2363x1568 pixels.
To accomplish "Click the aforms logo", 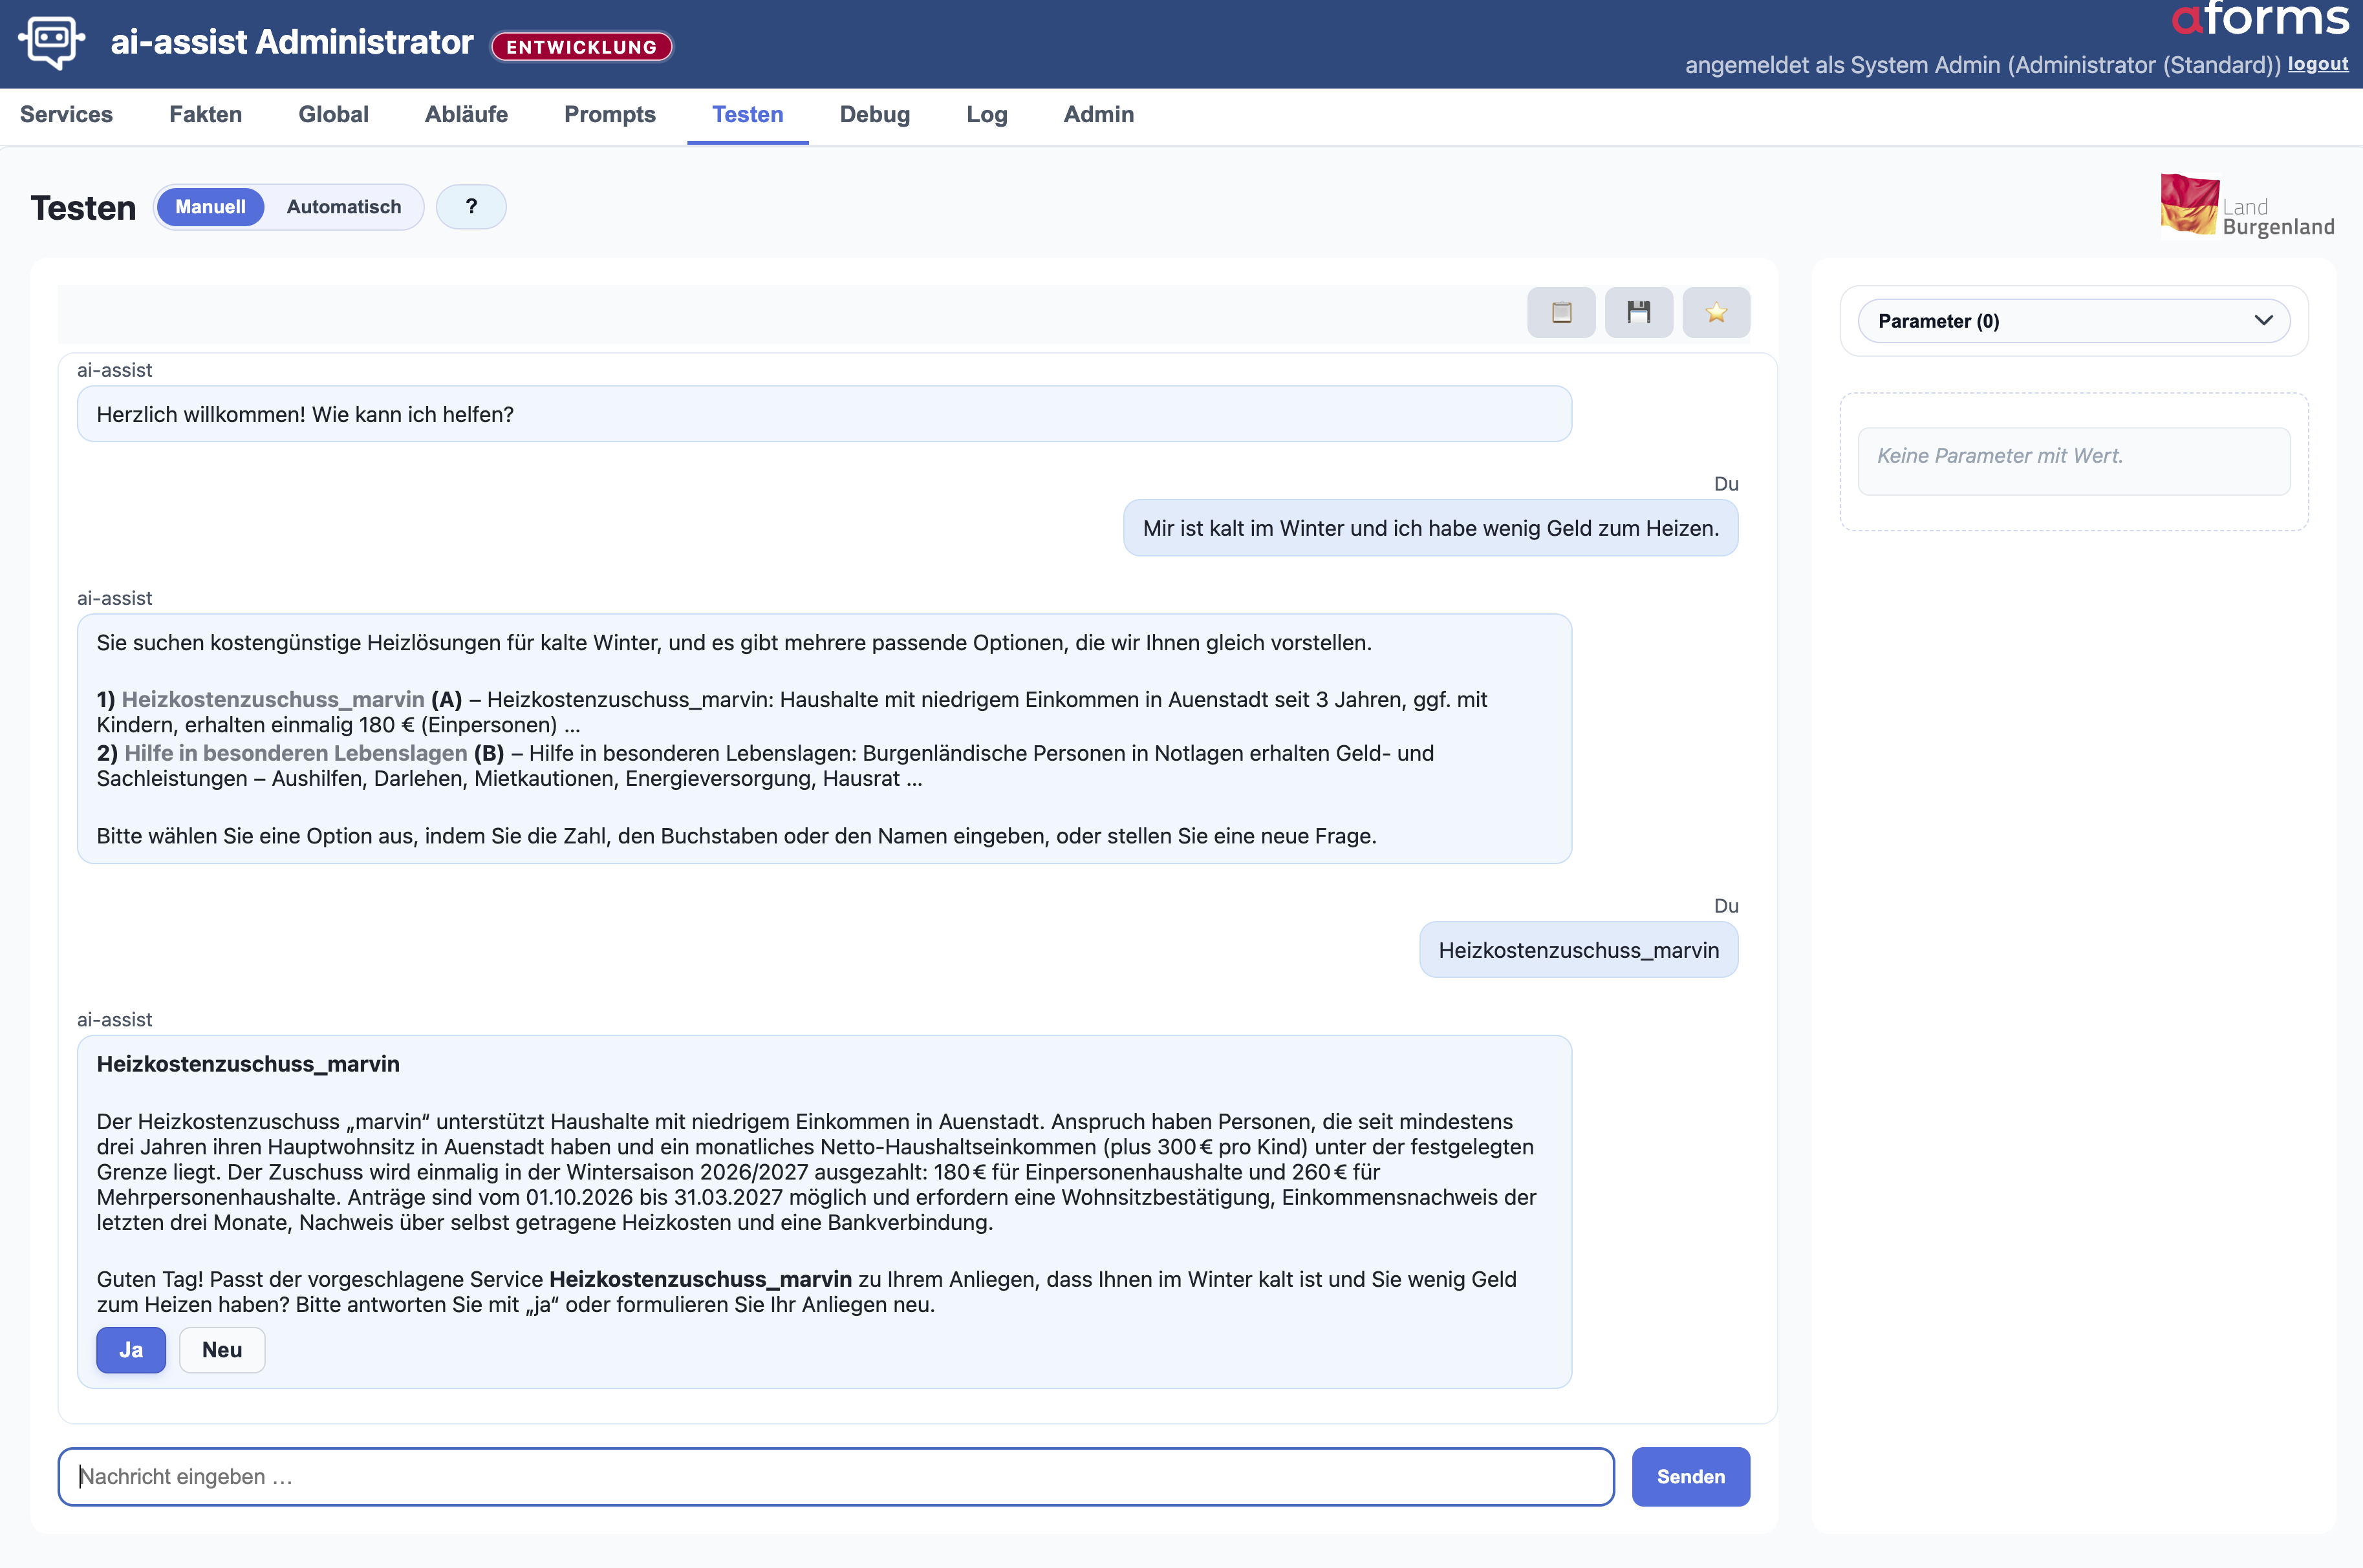I will click(2259, 18).
